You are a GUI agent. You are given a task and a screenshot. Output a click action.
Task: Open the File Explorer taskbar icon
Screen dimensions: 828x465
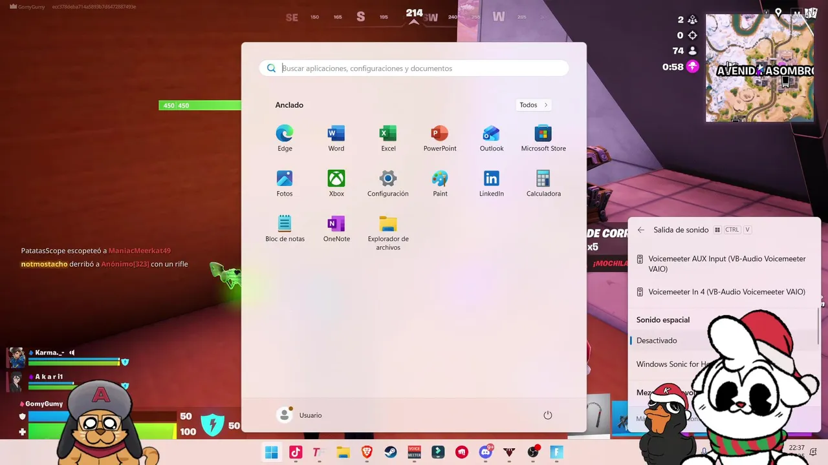(x=343, y=453)
